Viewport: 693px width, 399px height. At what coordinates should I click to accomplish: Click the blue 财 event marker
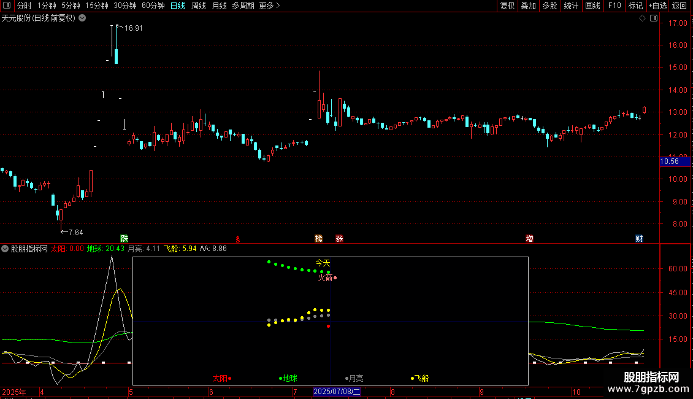[639, 238]
